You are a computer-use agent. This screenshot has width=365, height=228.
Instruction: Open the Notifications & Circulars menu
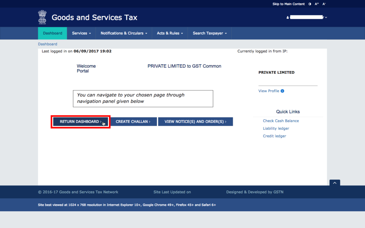(x=123, y=33)
